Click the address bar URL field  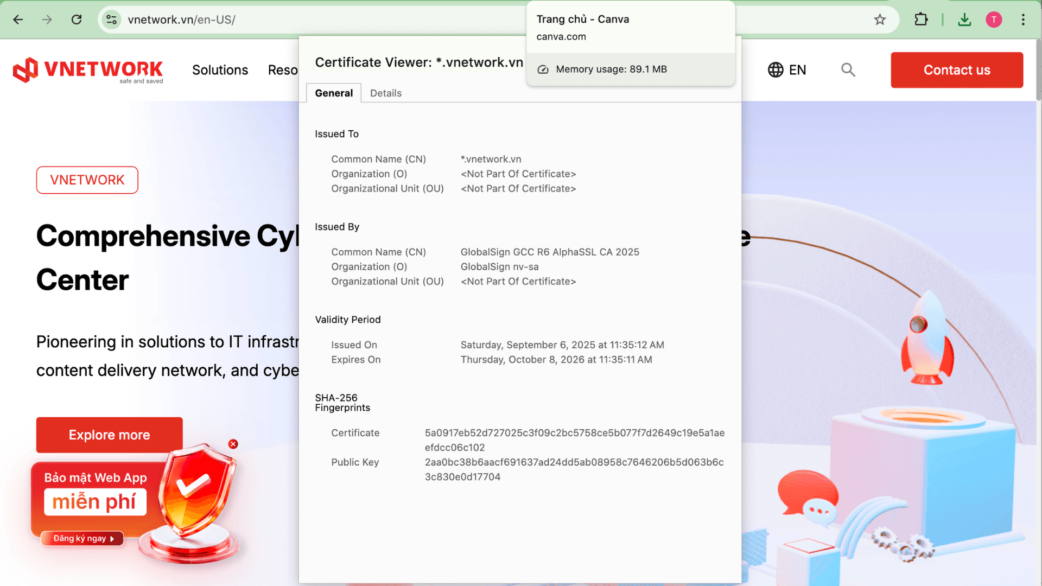pyautogui.click(x=326, y=20)
